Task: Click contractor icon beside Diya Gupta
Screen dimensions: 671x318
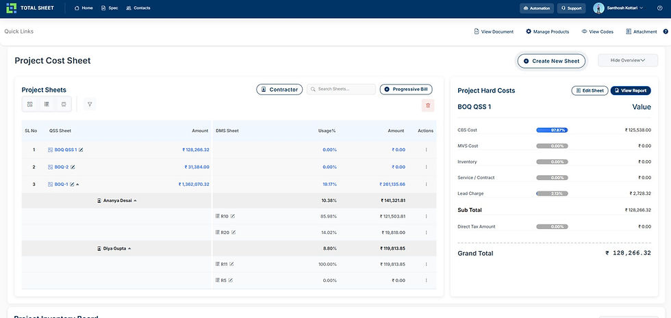Action: click(99, 248)
